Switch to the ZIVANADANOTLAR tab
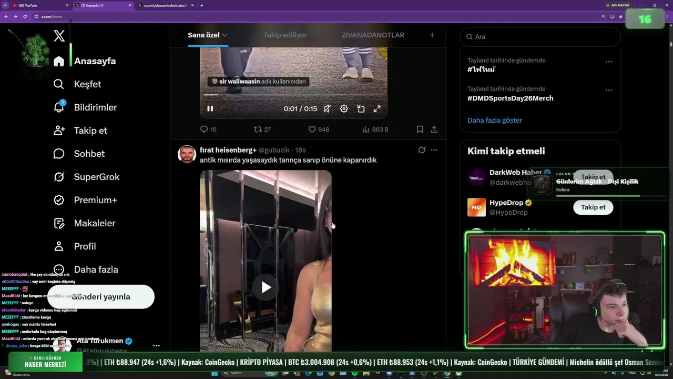This screenshot has width=673, height=379. point(373,35)
